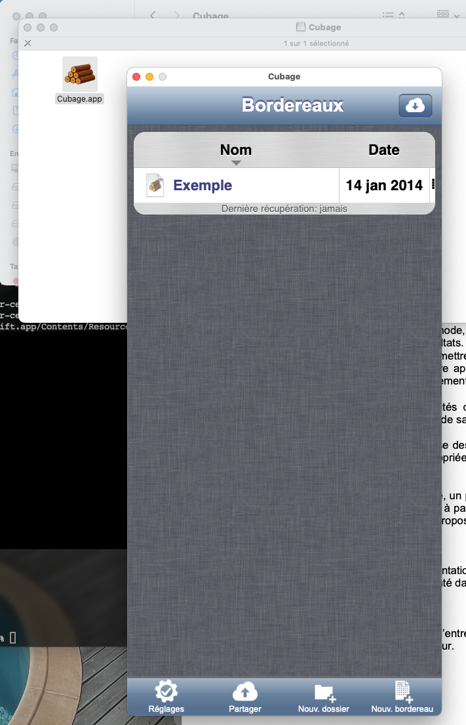Screen dimensions: 466x725
Task: Create new folder with Nouv. dossier
Action: tap(324, 692)
